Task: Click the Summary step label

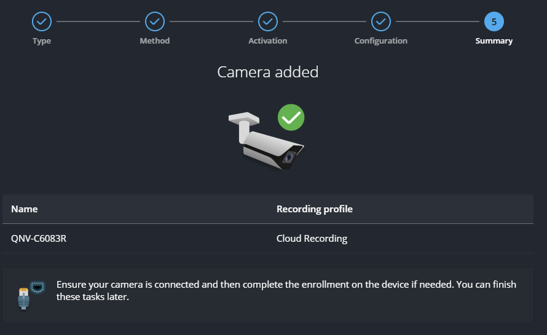Action: (x=494, y=41)
